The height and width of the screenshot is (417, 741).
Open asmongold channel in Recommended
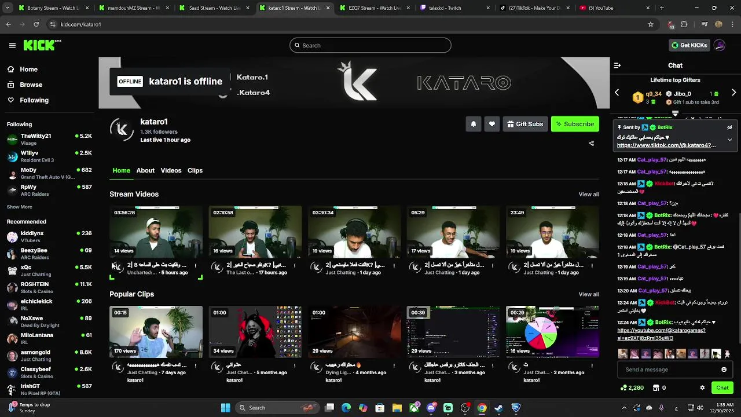tap(49, 355)
